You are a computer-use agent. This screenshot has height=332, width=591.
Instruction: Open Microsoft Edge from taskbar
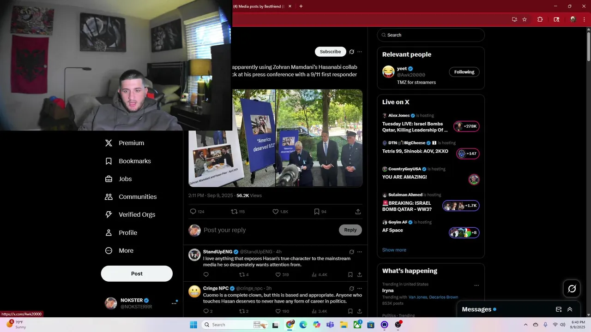click(303, 325)
